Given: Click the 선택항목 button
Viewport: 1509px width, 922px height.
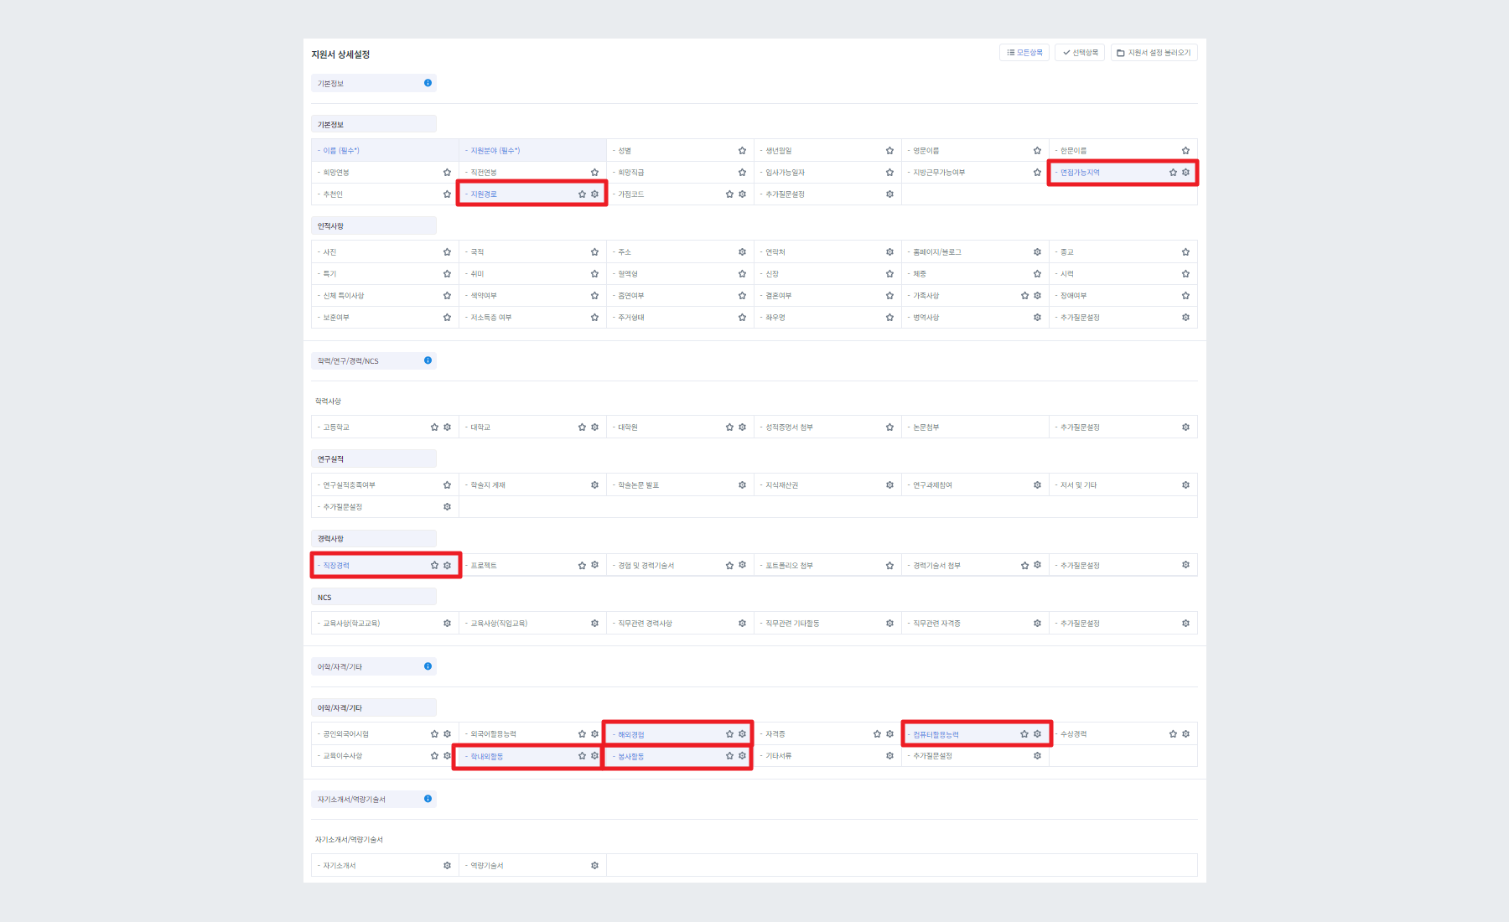Looking at the screenshot, I should point(1080,53).
